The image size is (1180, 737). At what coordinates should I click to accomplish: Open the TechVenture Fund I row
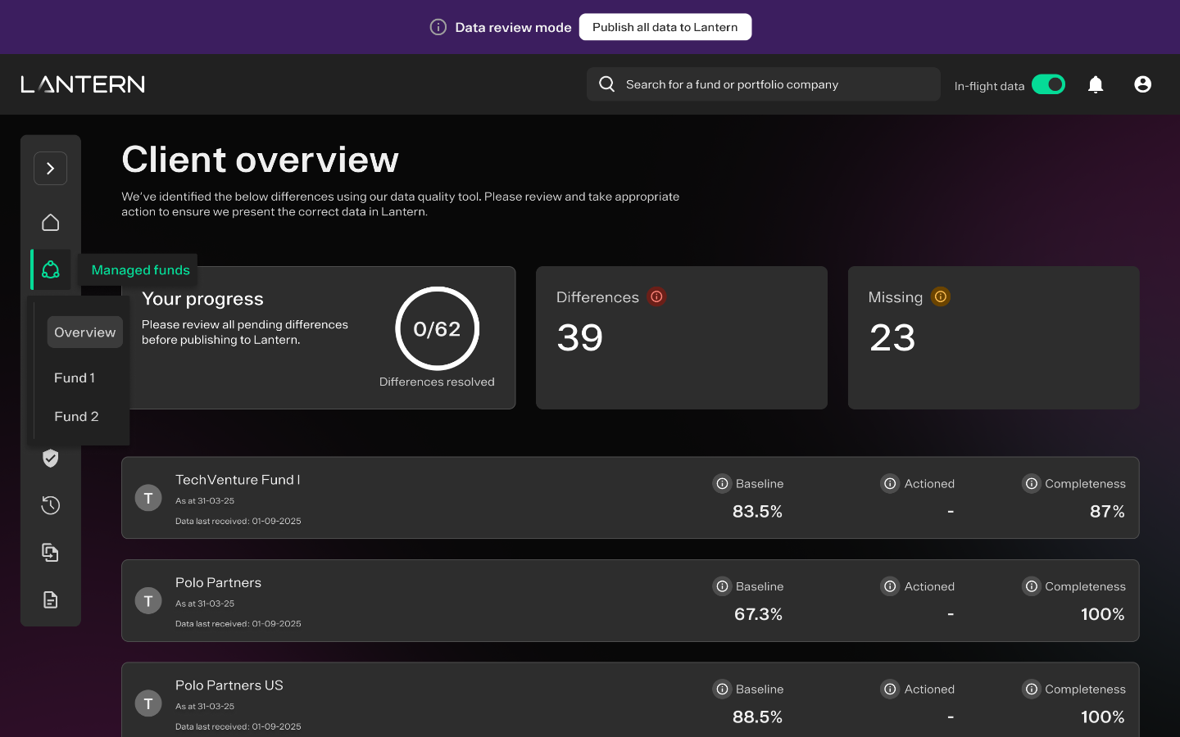point(630,498)
